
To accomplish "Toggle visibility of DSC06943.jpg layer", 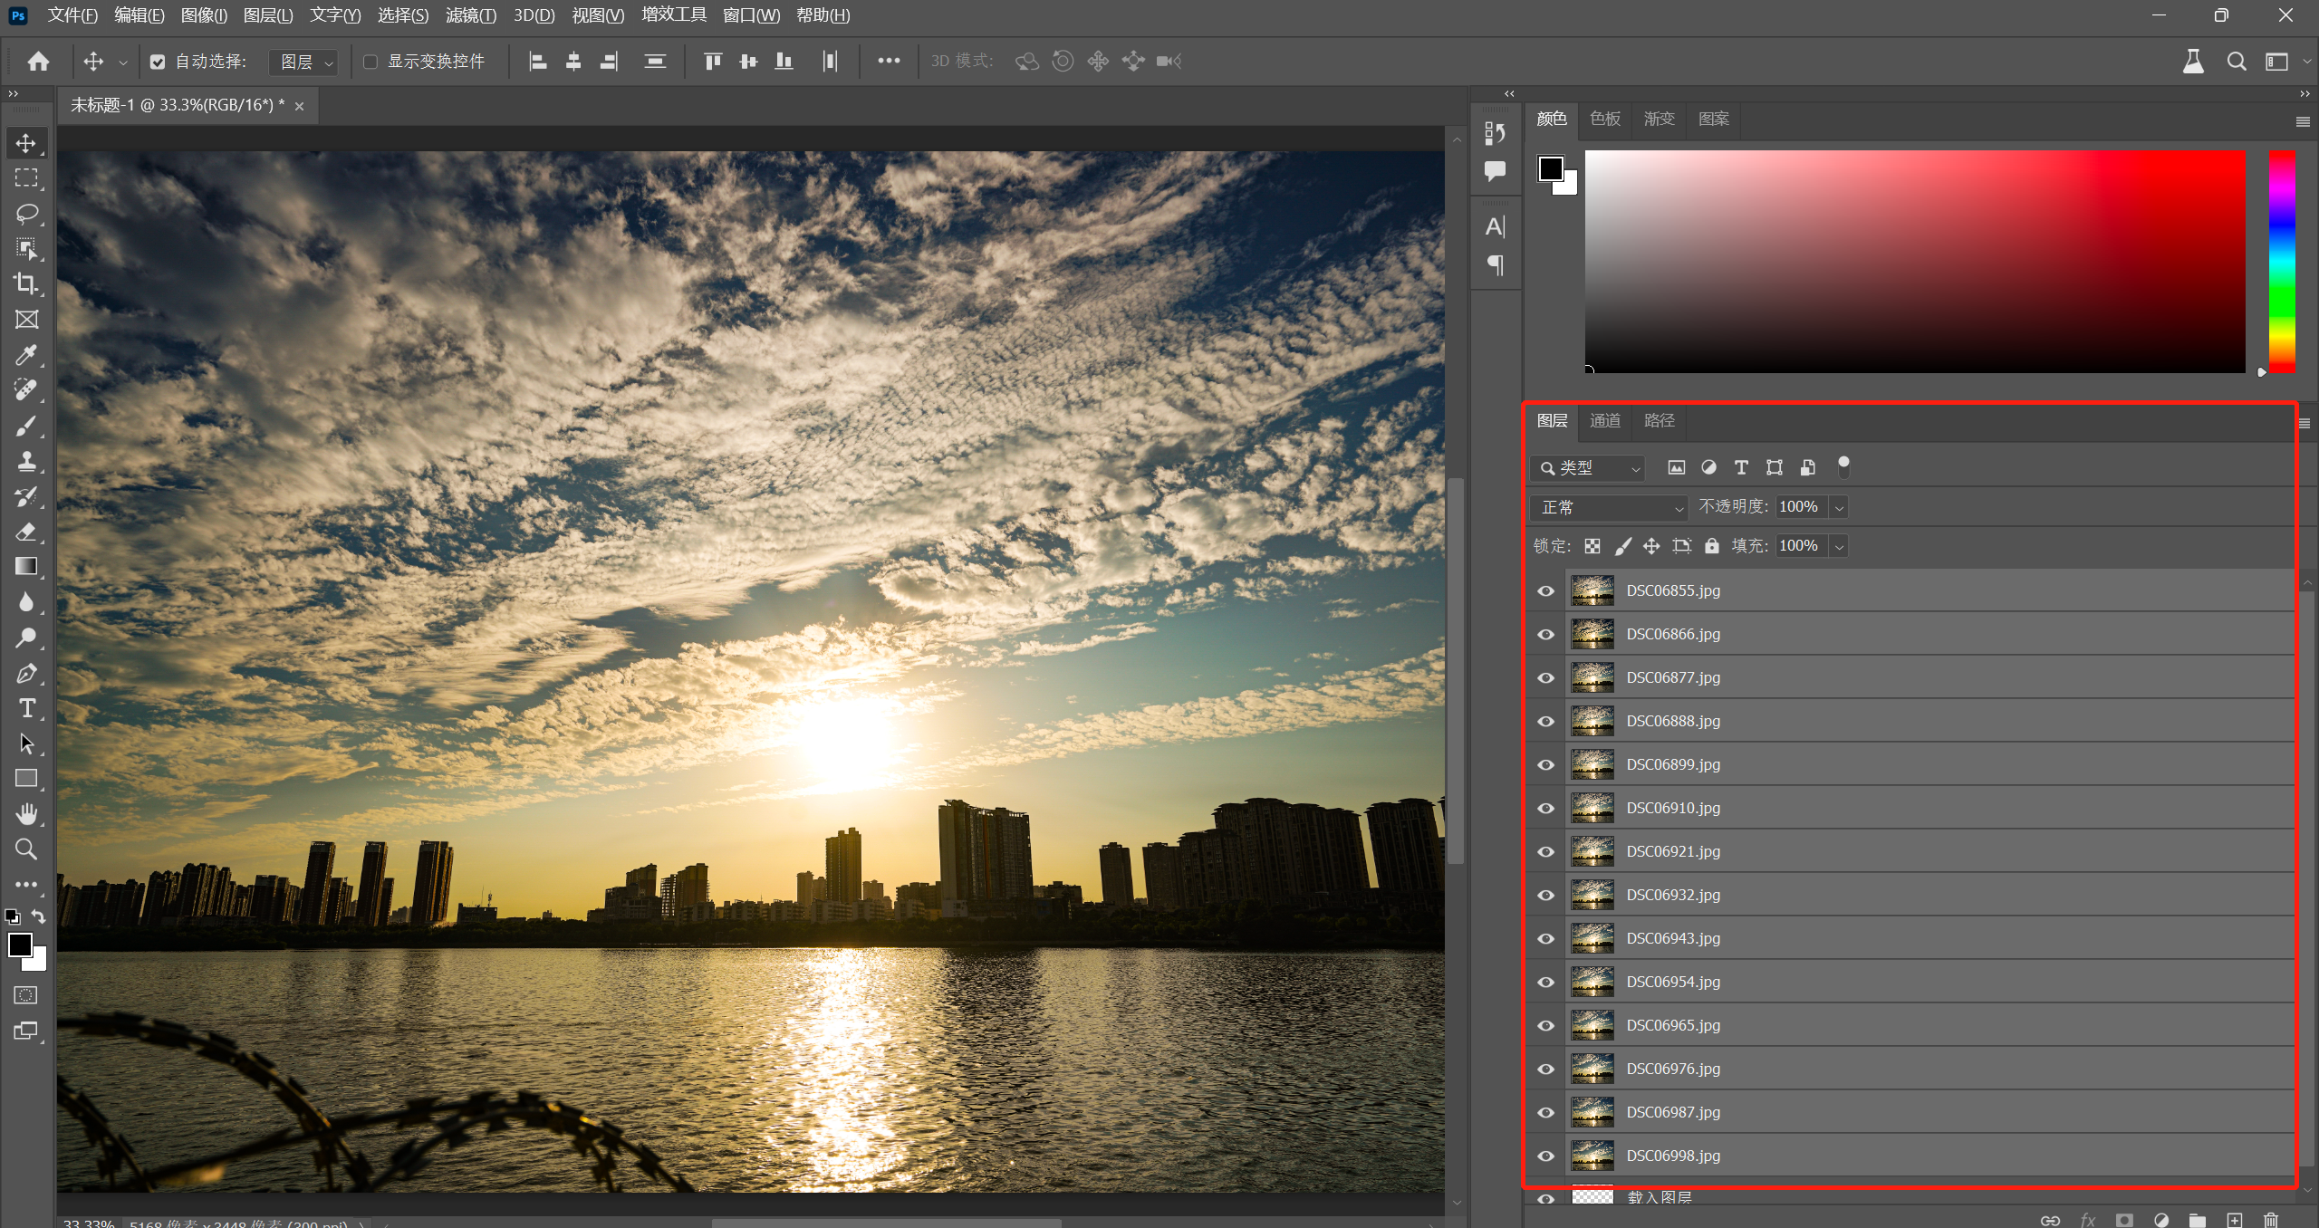I will 1546,939.
